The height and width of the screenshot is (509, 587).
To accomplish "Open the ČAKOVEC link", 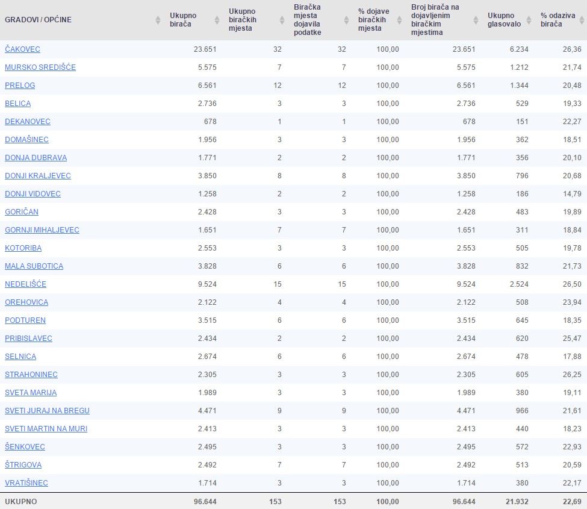I will click(x=22, y=49).
